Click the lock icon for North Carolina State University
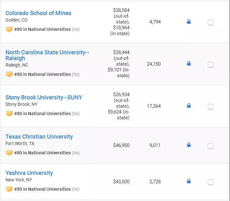230x201 pixels. click(189, 64)
